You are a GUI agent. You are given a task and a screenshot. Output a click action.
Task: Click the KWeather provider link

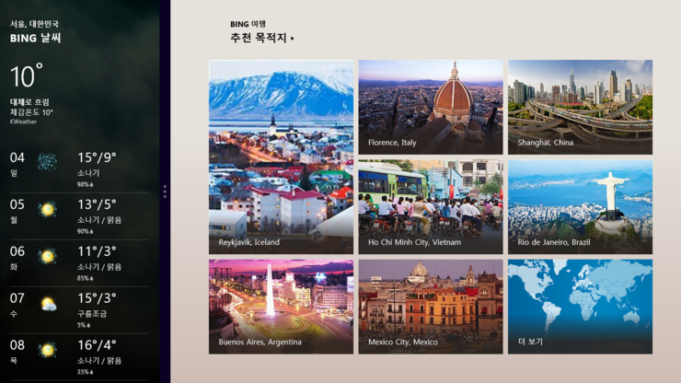tap(24, 122)
